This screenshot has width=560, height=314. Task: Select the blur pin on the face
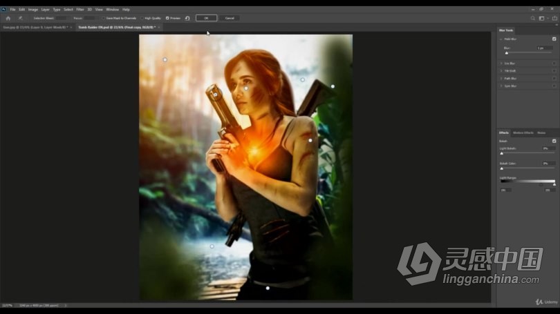coord(246,88)
